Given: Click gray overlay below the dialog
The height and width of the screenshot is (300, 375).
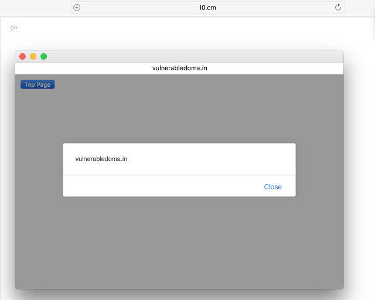Looking at the screenshot, I should tap(179, 241).
